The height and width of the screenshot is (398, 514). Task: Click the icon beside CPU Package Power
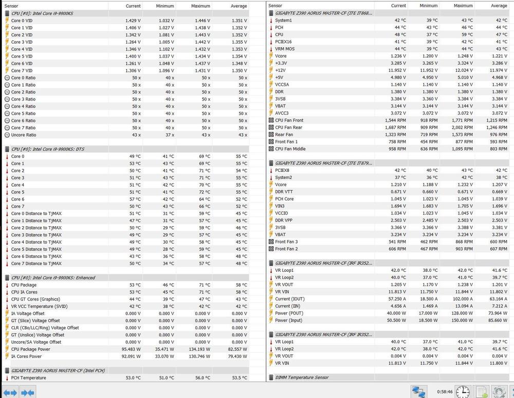pos(7,349)
